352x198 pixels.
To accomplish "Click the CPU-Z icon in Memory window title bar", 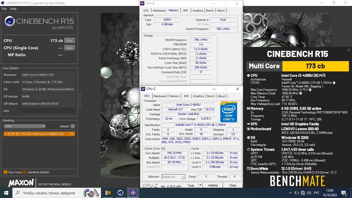I will [143, 3].
